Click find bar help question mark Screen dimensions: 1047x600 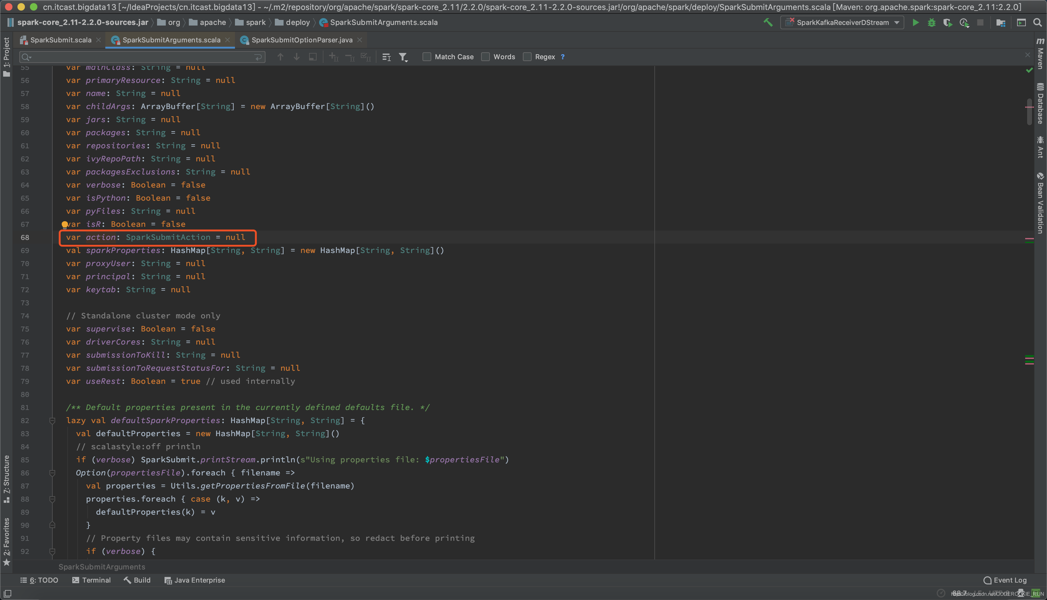[563, 57]
